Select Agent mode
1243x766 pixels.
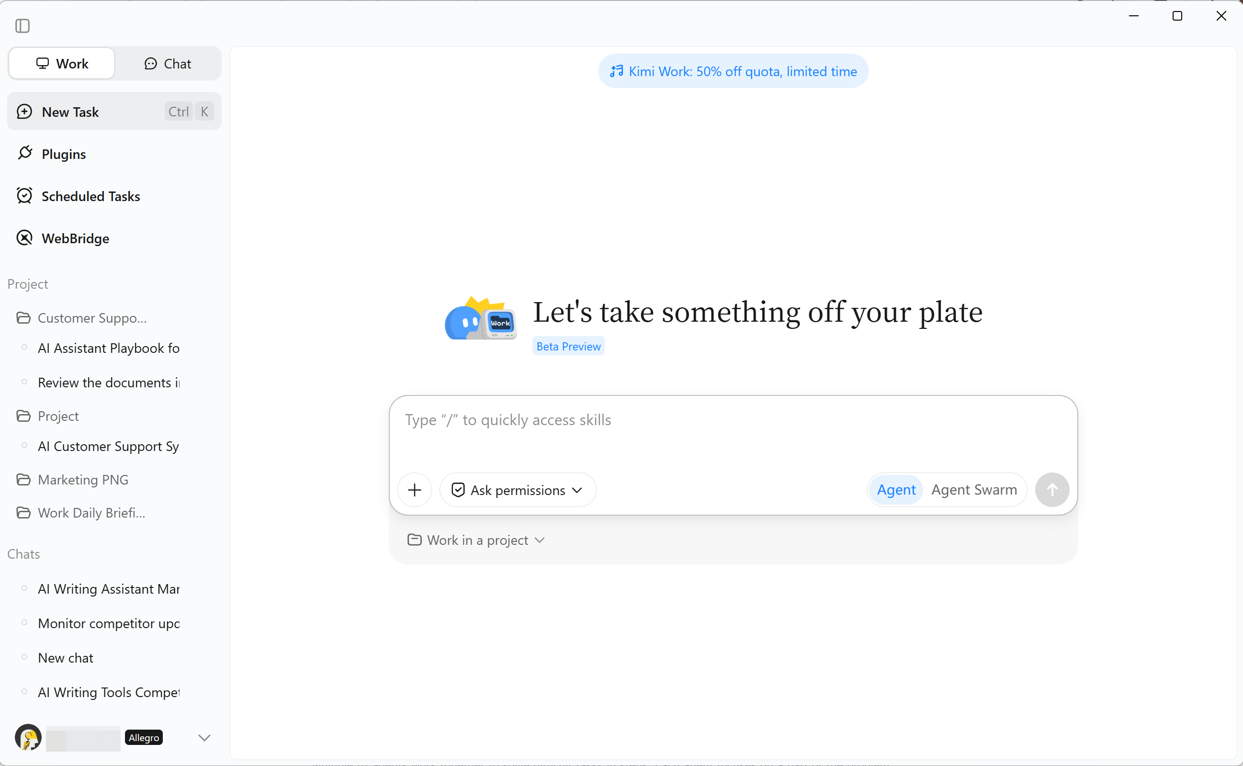(896, 490)
